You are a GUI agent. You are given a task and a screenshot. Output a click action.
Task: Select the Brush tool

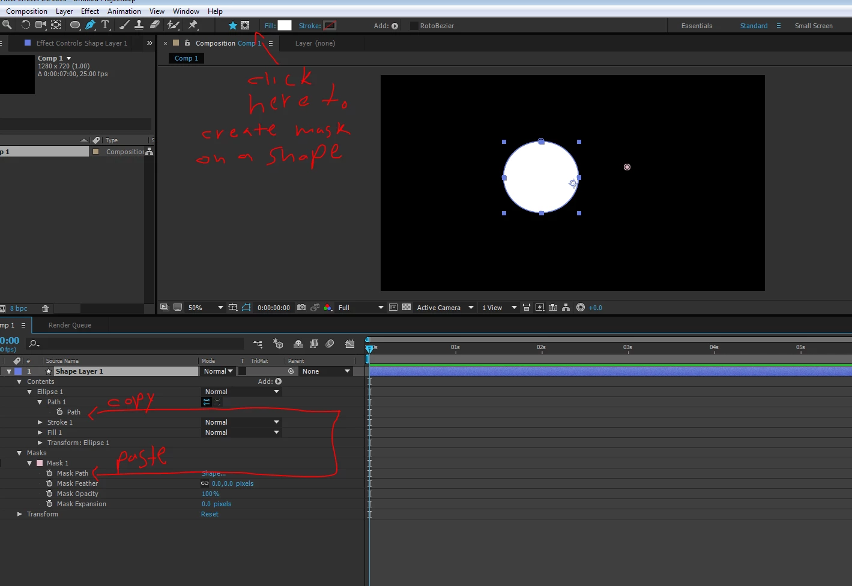(124, 25)
